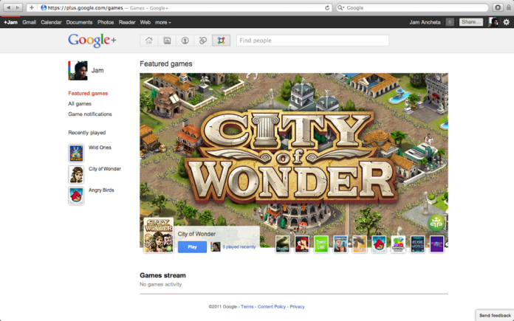The width and height of the screenshot is (514, 321).
Task: Open the 3 played recently link
Action: tap(239, 247)
